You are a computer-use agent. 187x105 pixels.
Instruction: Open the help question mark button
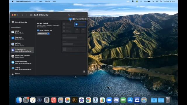(84, 71)
